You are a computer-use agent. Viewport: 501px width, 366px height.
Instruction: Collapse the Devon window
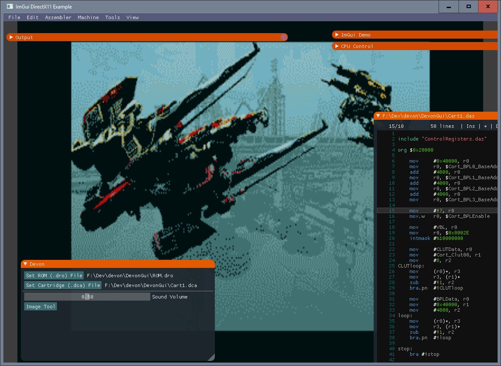tap(25, 264)
